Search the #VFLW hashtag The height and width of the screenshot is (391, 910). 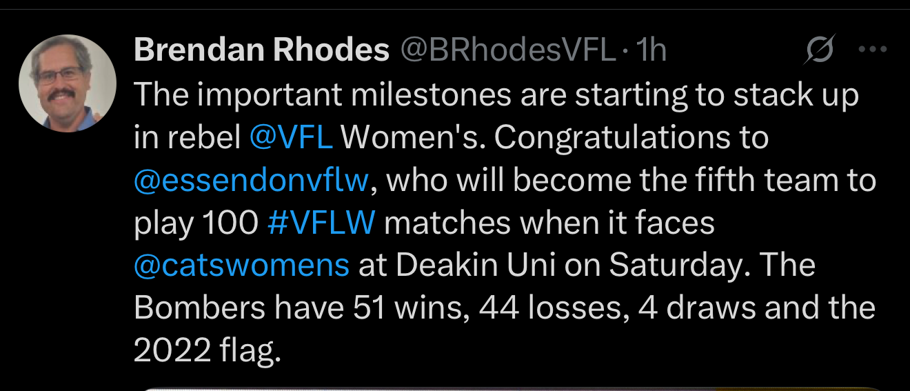321,223
